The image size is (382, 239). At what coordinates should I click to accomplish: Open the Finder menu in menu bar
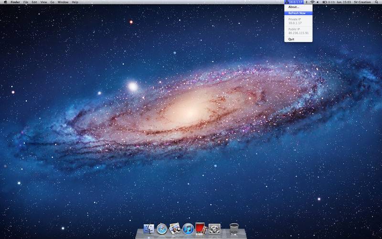15,2
